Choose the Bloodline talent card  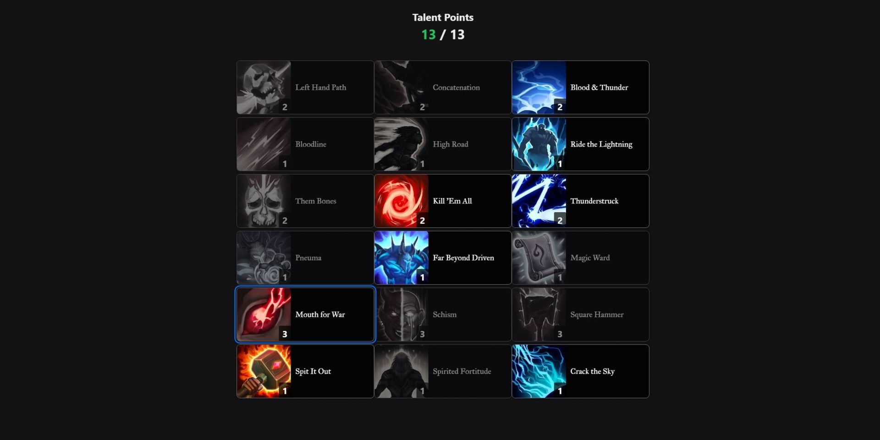[305, 144]
